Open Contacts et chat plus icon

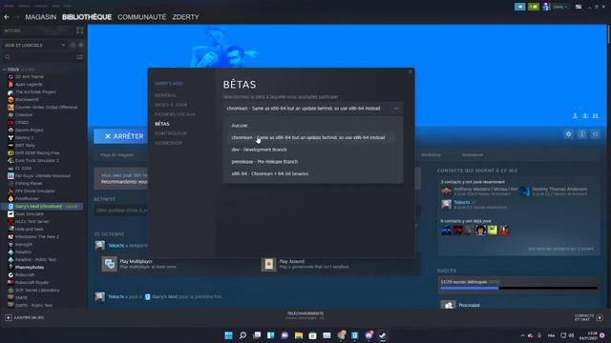600,317
